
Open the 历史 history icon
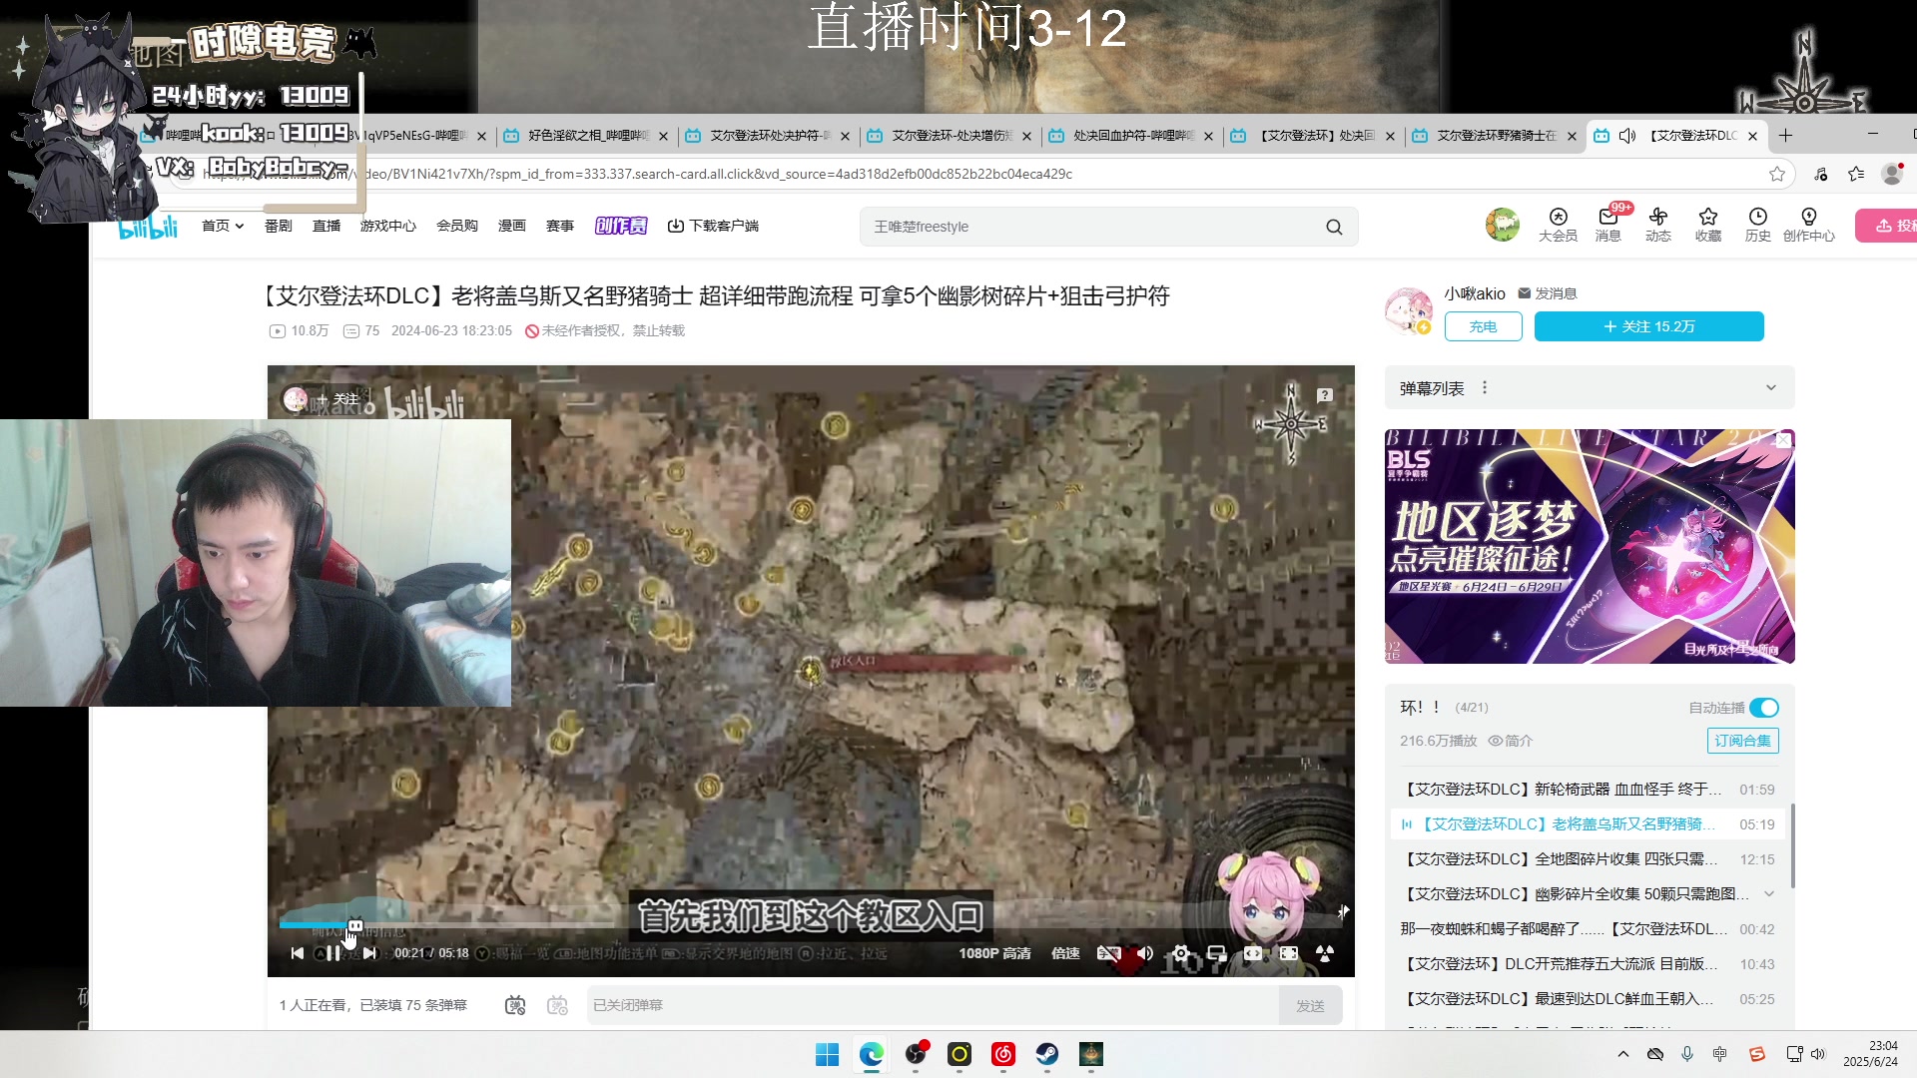(x=1758, y=225)
